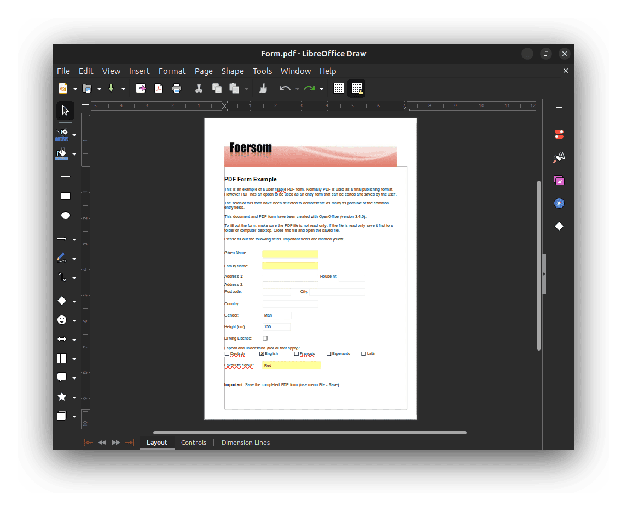Open the Tools menu
Screen dimensions: 627x511
coord(262,71)
